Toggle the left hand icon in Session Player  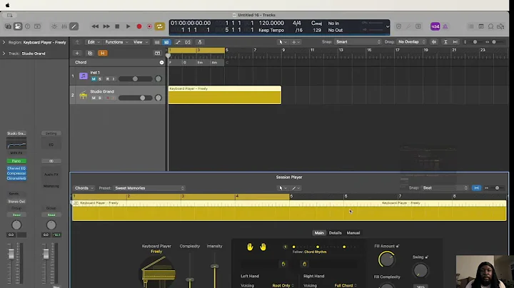point(250,247)
